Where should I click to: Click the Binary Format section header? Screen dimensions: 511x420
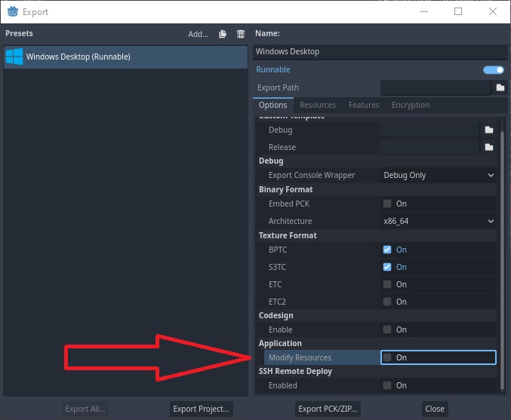click(286, 189)
